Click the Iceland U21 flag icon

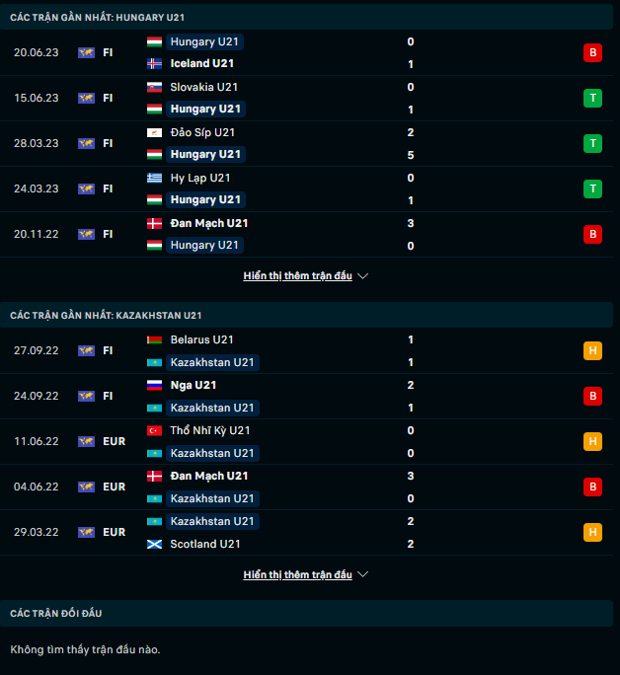(154, 64)
